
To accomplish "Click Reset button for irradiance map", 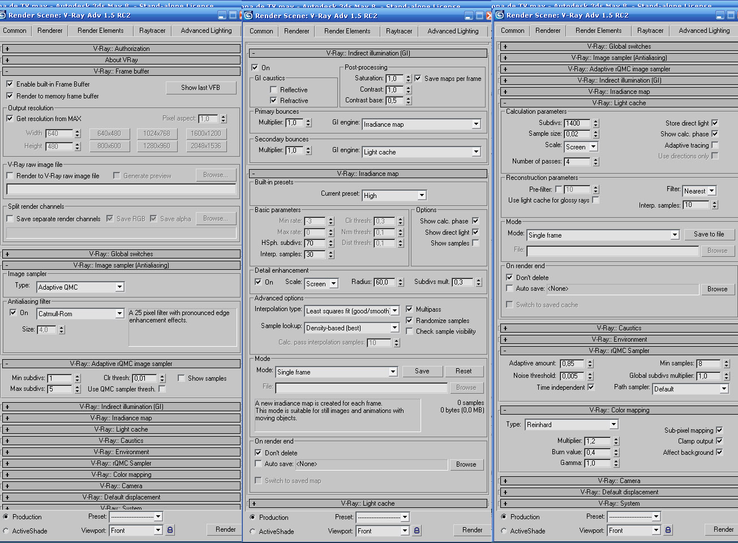I will (464, 371).
